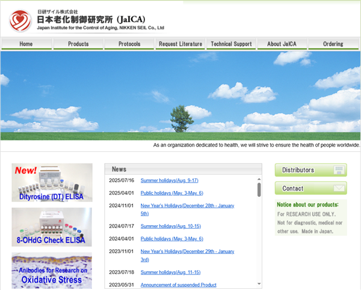The width and height of the screenshot is (361, 290).
Task: Open About JaICA page
Action: [x=282, y=44]
